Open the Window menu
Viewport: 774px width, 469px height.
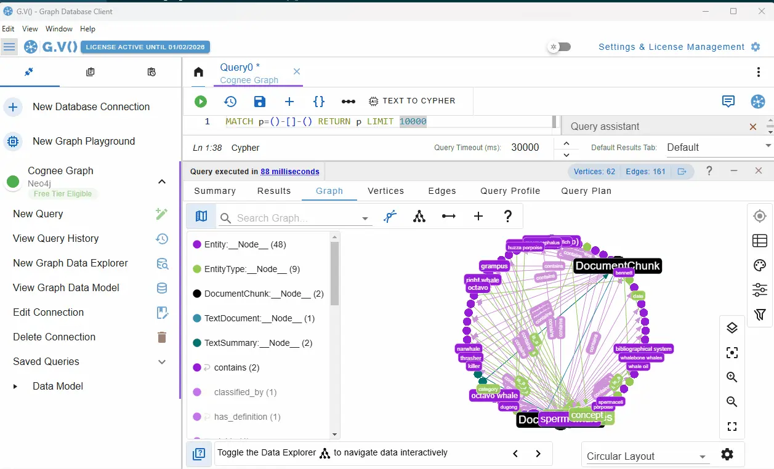click(59, 29)
